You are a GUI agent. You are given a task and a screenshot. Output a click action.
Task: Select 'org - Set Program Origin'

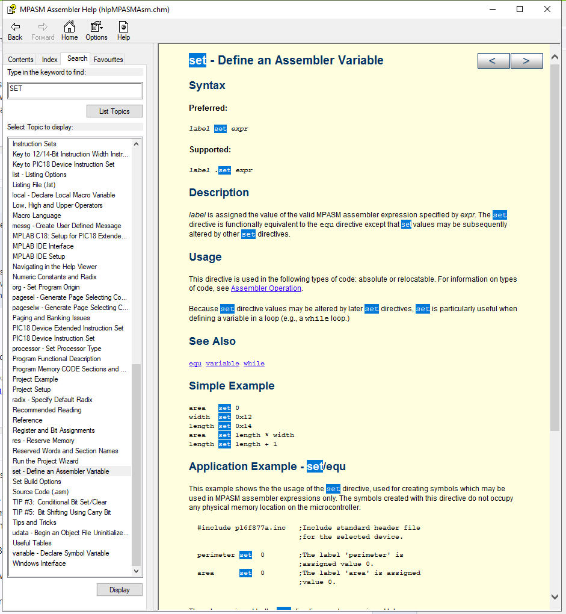pyautogui.click(x=46, y=287)
